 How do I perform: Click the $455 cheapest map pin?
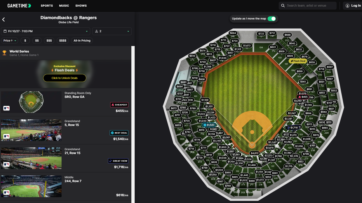303,97
